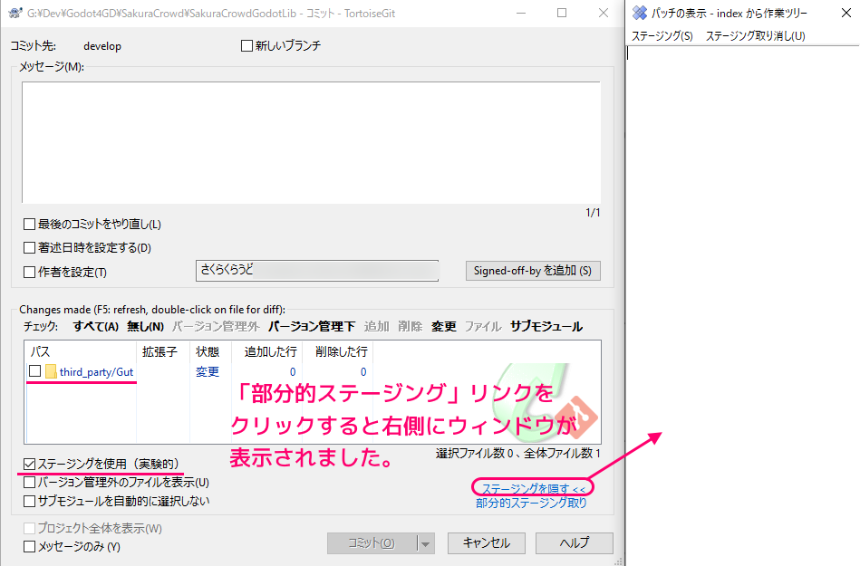This screenshot has height=566, width=860.
Task: Click the 状態 column header
Action: [208, 350]
